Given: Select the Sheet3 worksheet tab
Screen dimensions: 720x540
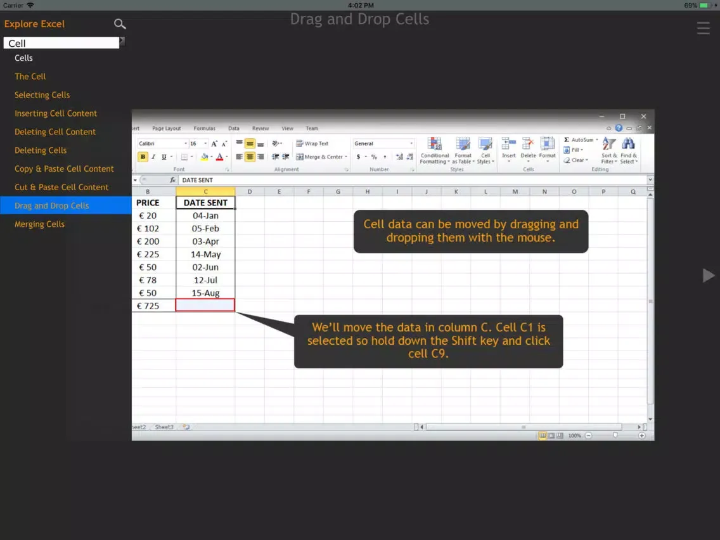Looking at the screenshot, I should (x=164, y=427).
